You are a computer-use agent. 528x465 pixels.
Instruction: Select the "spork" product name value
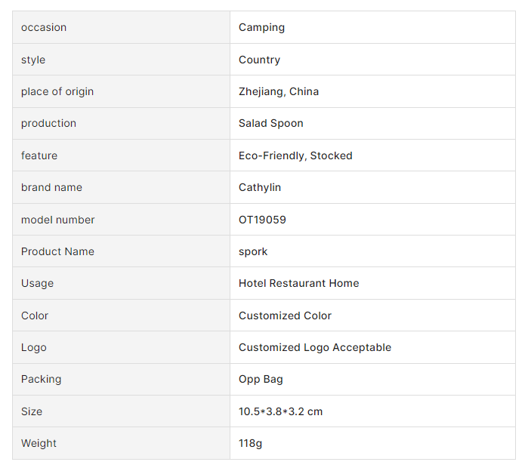pos(253,251)
